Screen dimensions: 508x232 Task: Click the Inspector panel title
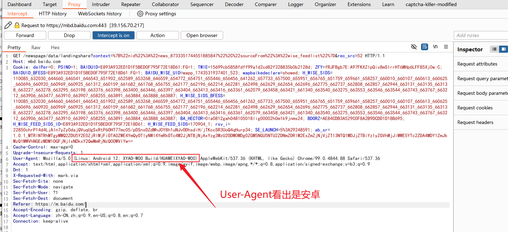pos(470,49)
